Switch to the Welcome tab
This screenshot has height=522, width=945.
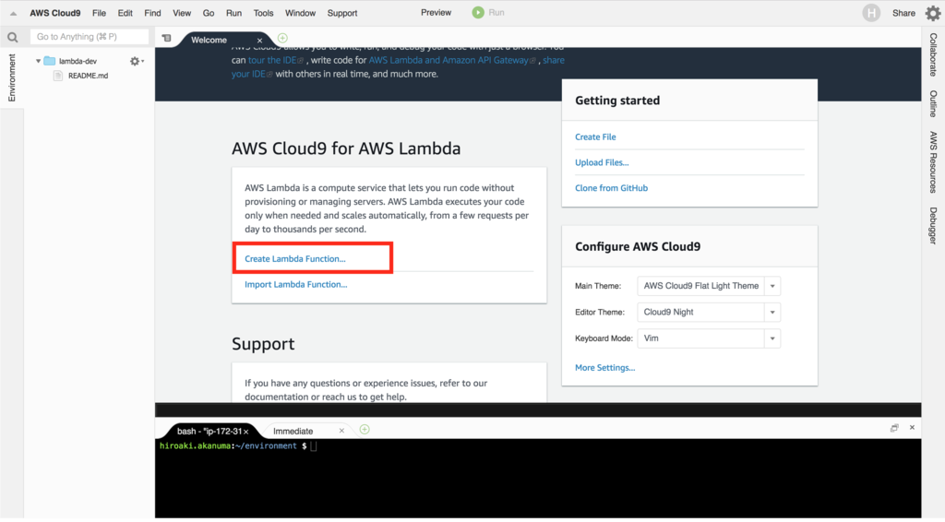(x=209, y=41)
